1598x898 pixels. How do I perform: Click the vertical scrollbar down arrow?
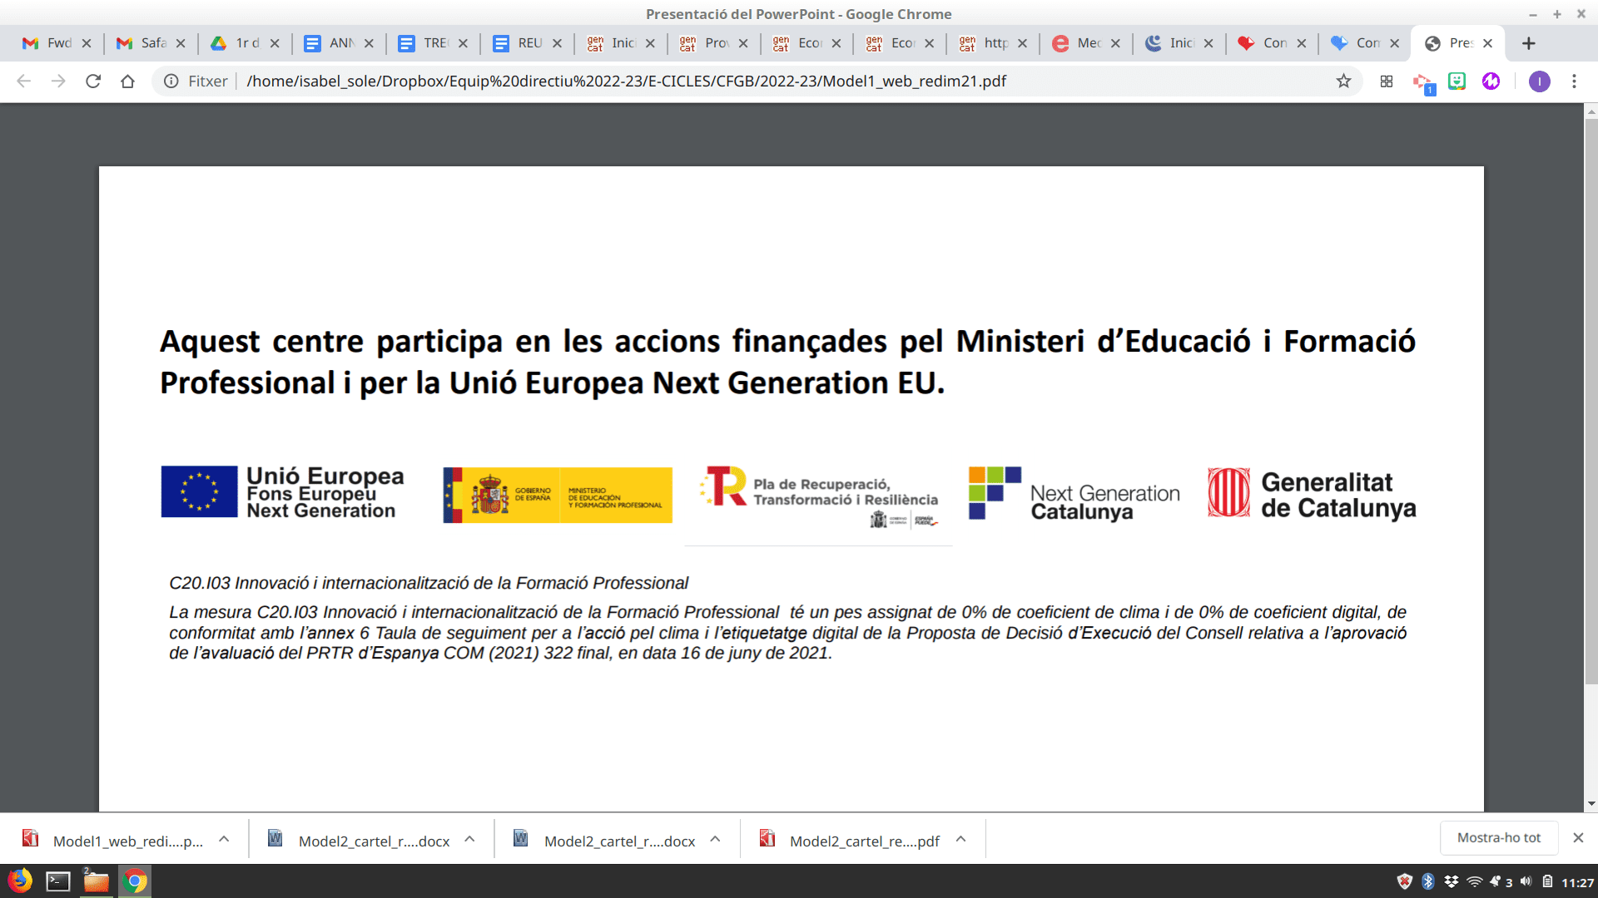tap(1591, 803)
